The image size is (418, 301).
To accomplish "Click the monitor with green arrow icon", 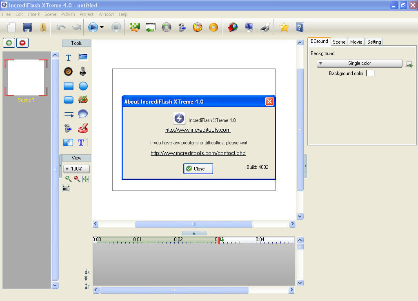I will pyautogui.click(x=151, y=27).
